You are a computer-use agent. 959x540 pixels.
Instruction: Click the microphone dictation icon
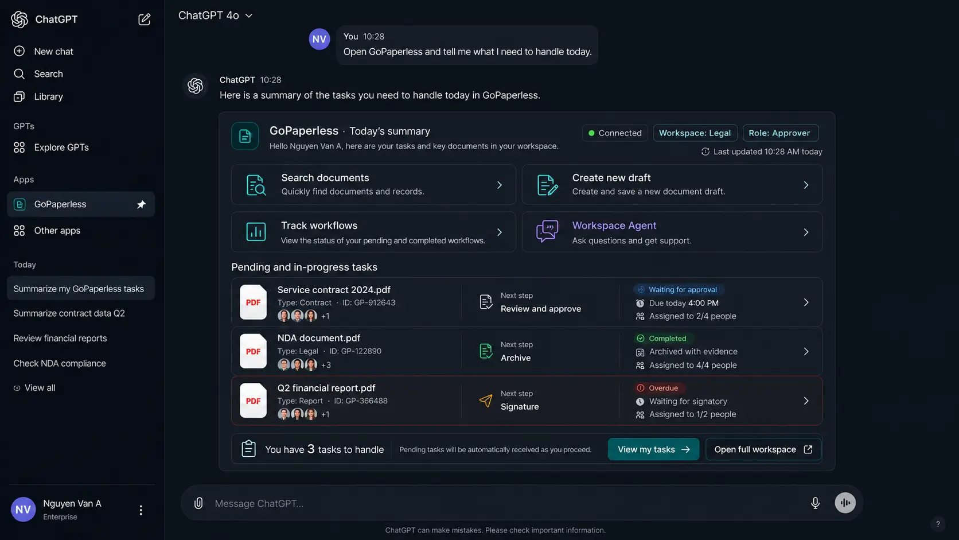click(815, 503)
